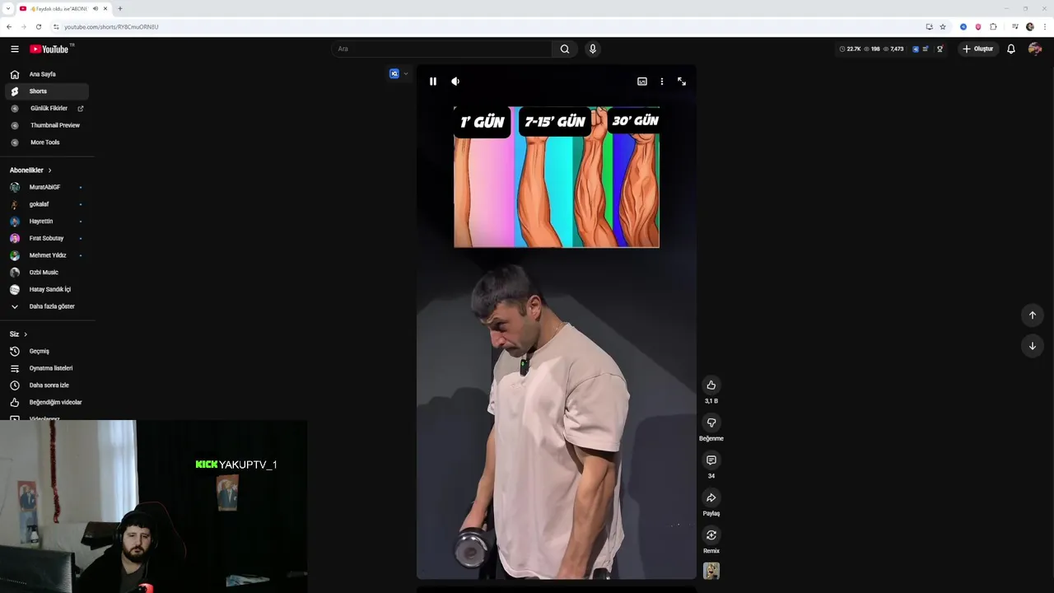This screenshot has width=1054, height=593.
Task: Open the pink shield browser extension
Action: [x=978, y=26]
